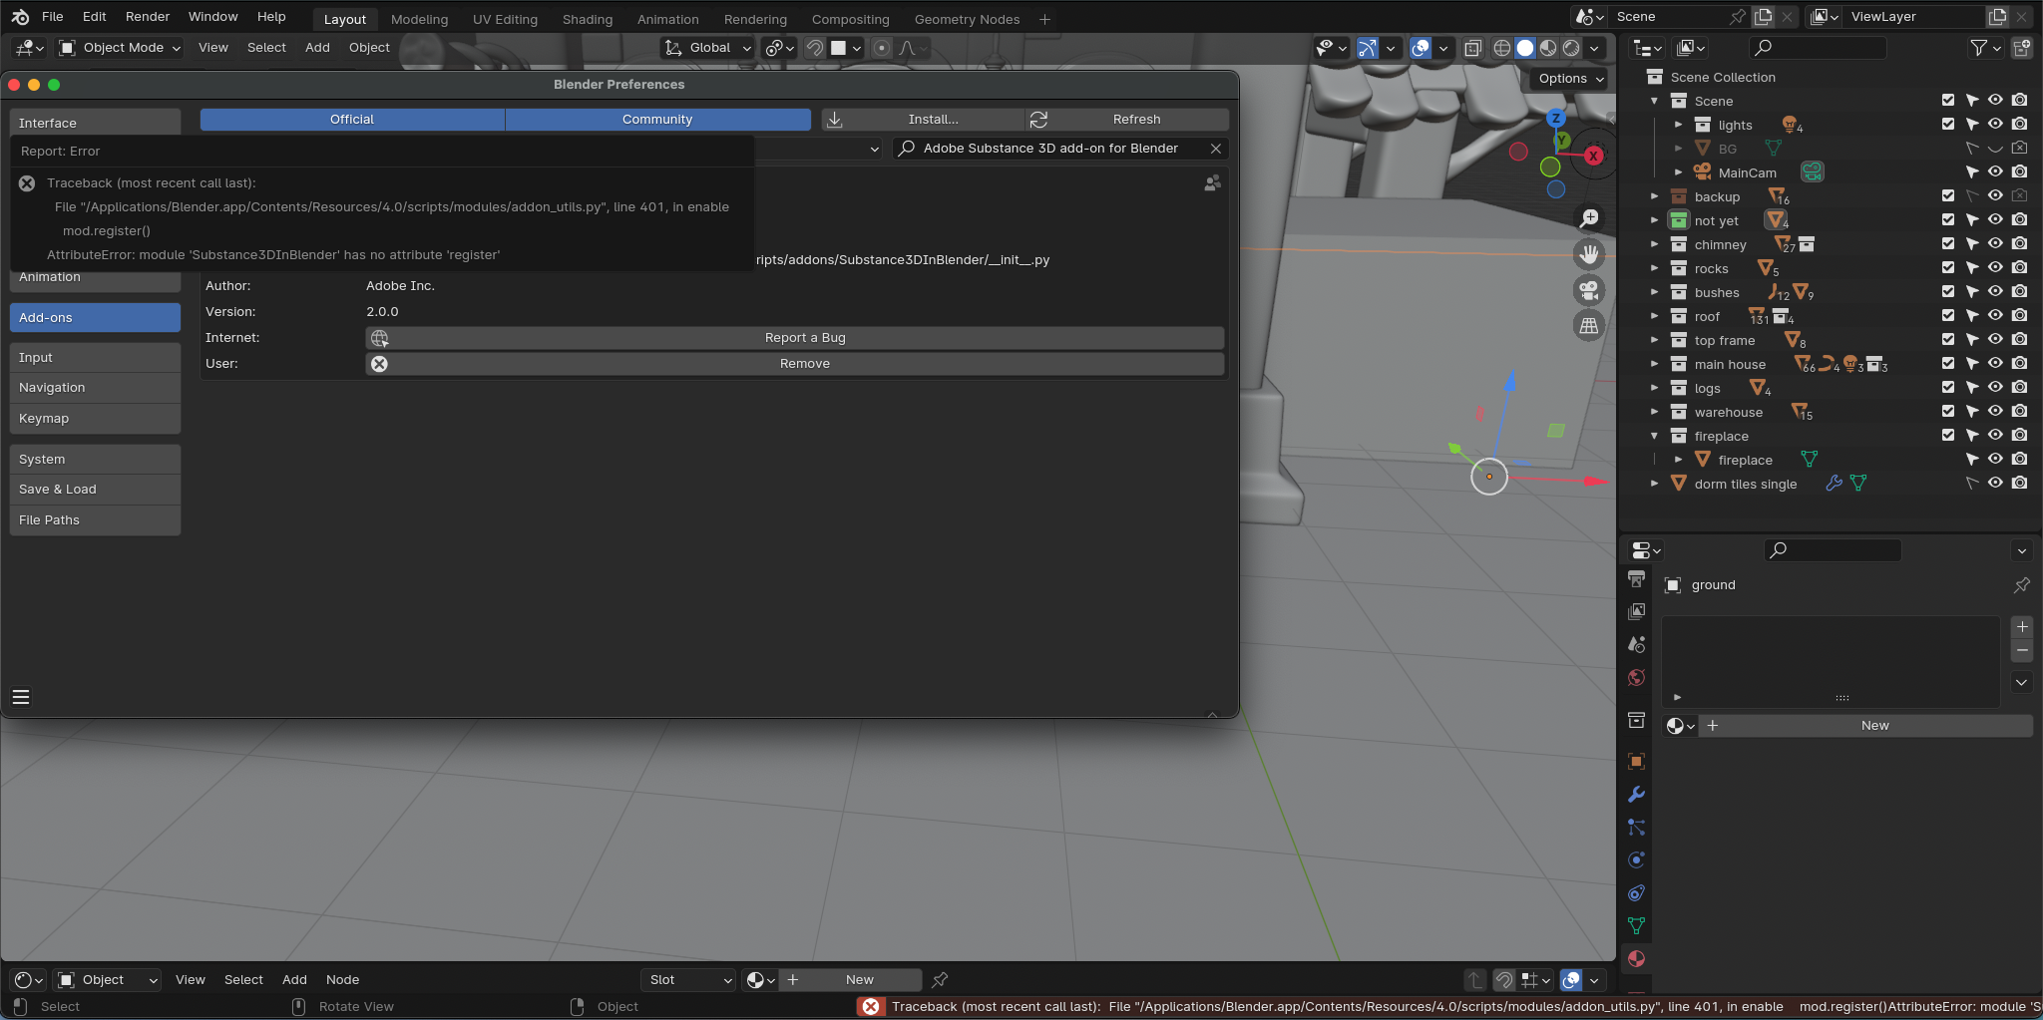Open the Slot dropdown in node editor

(690, 980)
